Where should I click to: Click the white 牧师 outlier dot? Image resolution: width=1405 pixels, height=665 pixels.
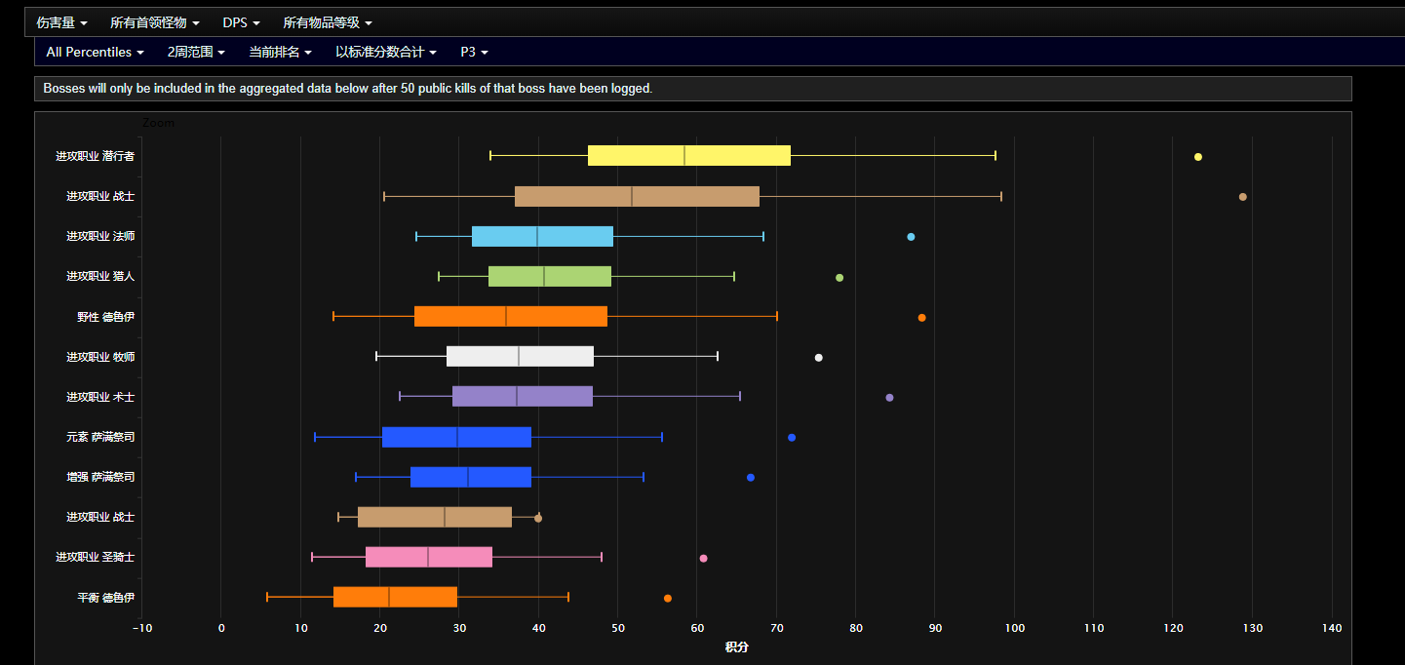coord(818,358)
